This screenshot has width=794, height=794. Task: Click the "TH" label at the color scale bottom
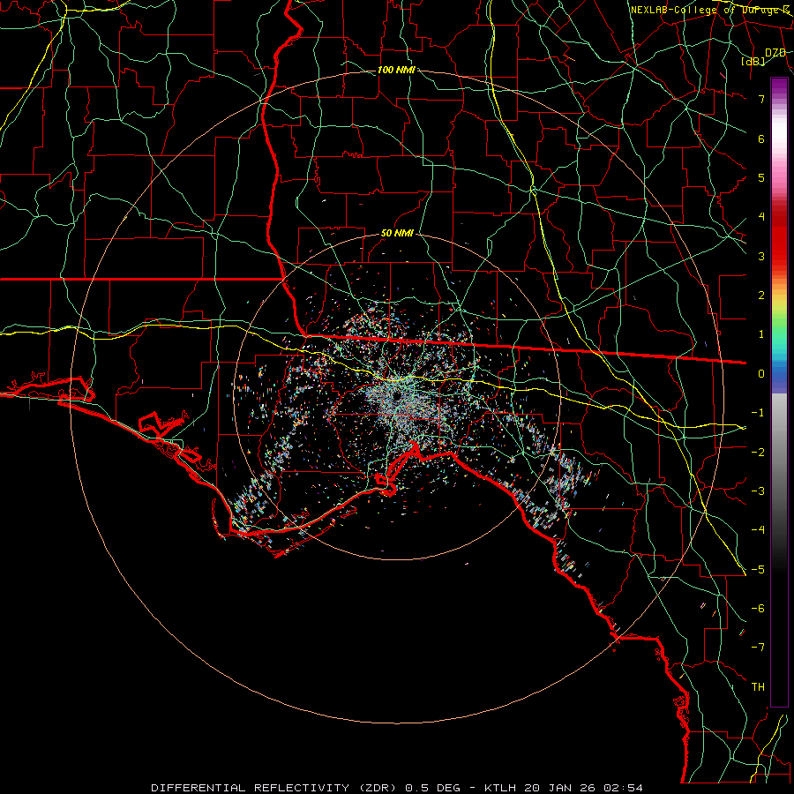[758, 687]
